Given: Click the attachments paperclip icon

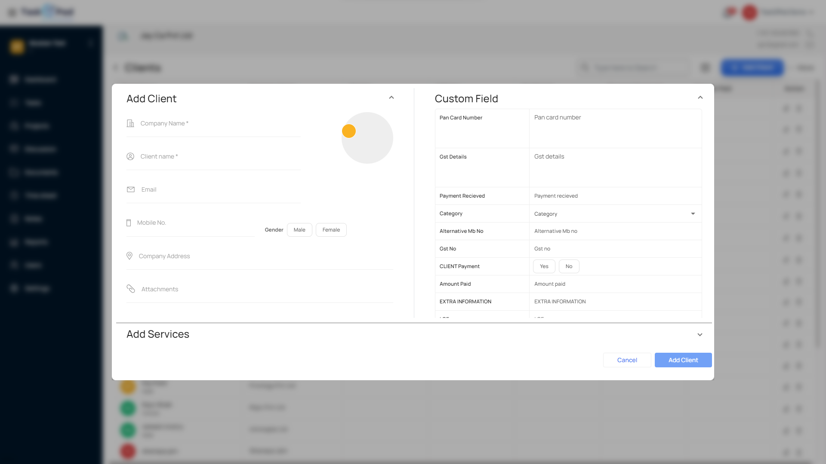Looking at the screenshot, I should pyautogui.click(x=131, y=289).
